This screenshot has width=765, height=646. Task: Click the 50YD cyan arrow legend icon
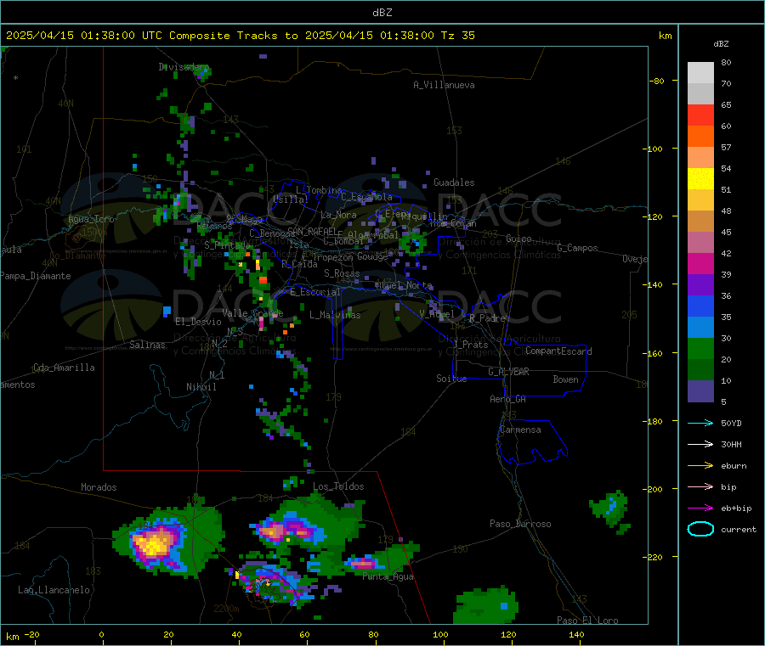point(700,423)
